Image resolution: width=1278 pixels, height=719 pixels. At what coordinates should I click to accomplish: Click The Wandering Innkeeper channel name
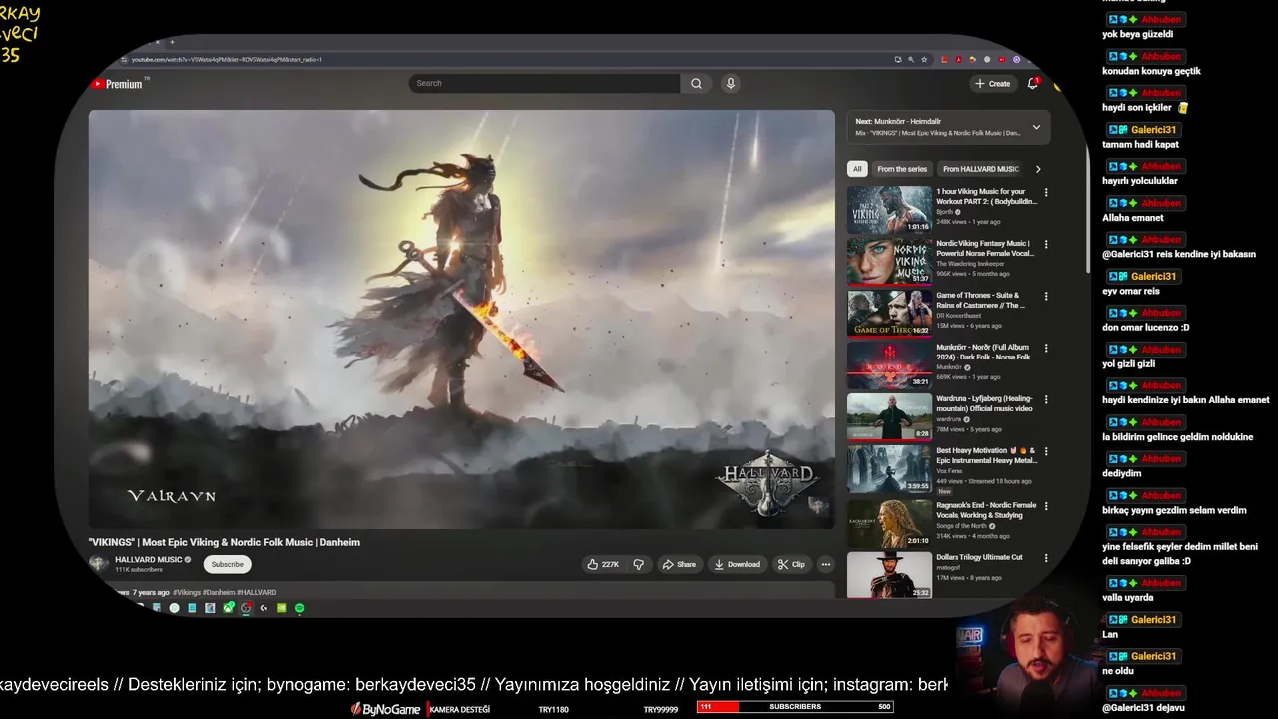(969, 264)
